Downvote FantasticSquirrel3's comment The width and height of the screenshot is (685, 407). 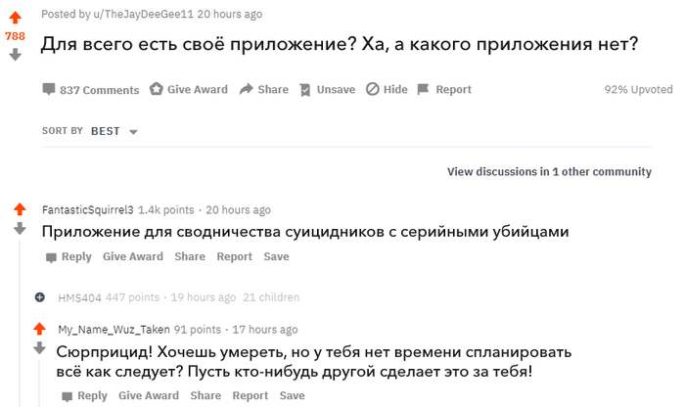[20, 228]
